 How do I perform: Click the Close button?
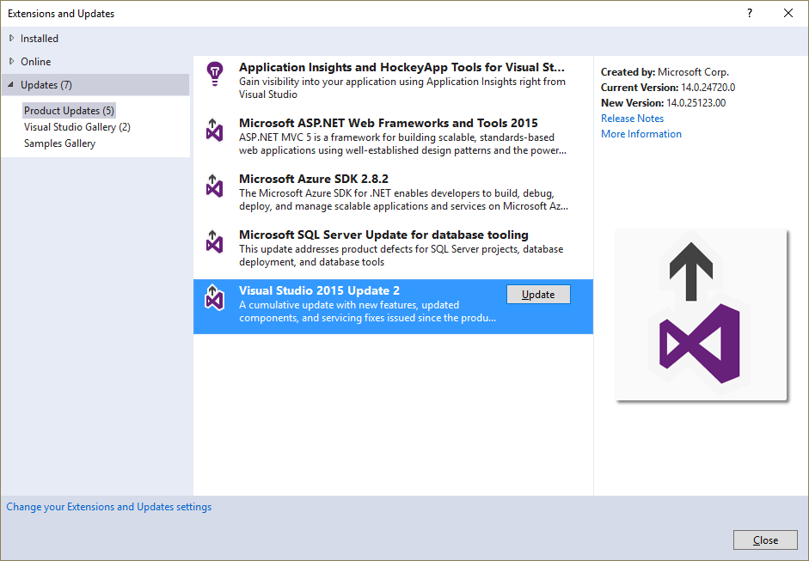[765, 540]
